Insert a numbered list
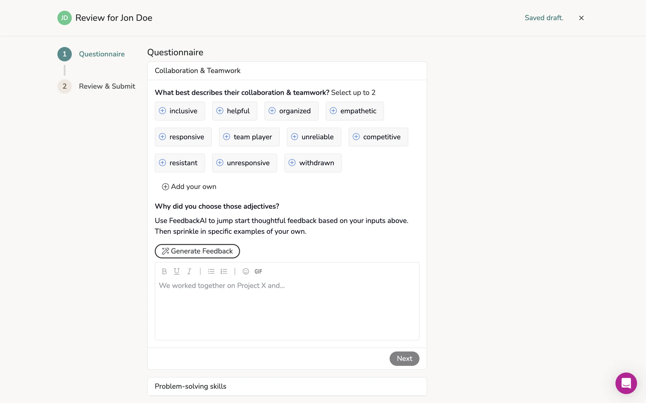Viewport: 646px width, 403px height. pyautogui.click(x=224, y=271)
